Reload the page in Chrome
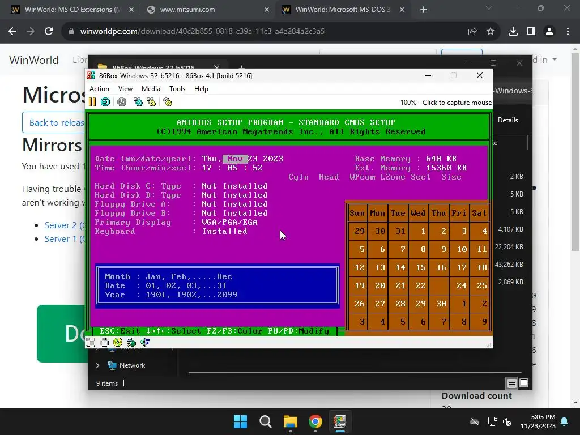 coord(49,32)
